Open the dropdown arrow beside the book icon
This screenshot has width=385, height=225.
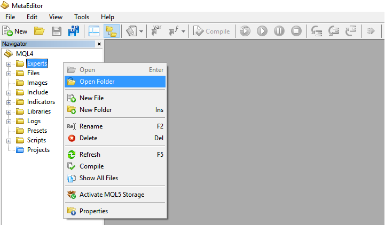click(x=141, y=31)
